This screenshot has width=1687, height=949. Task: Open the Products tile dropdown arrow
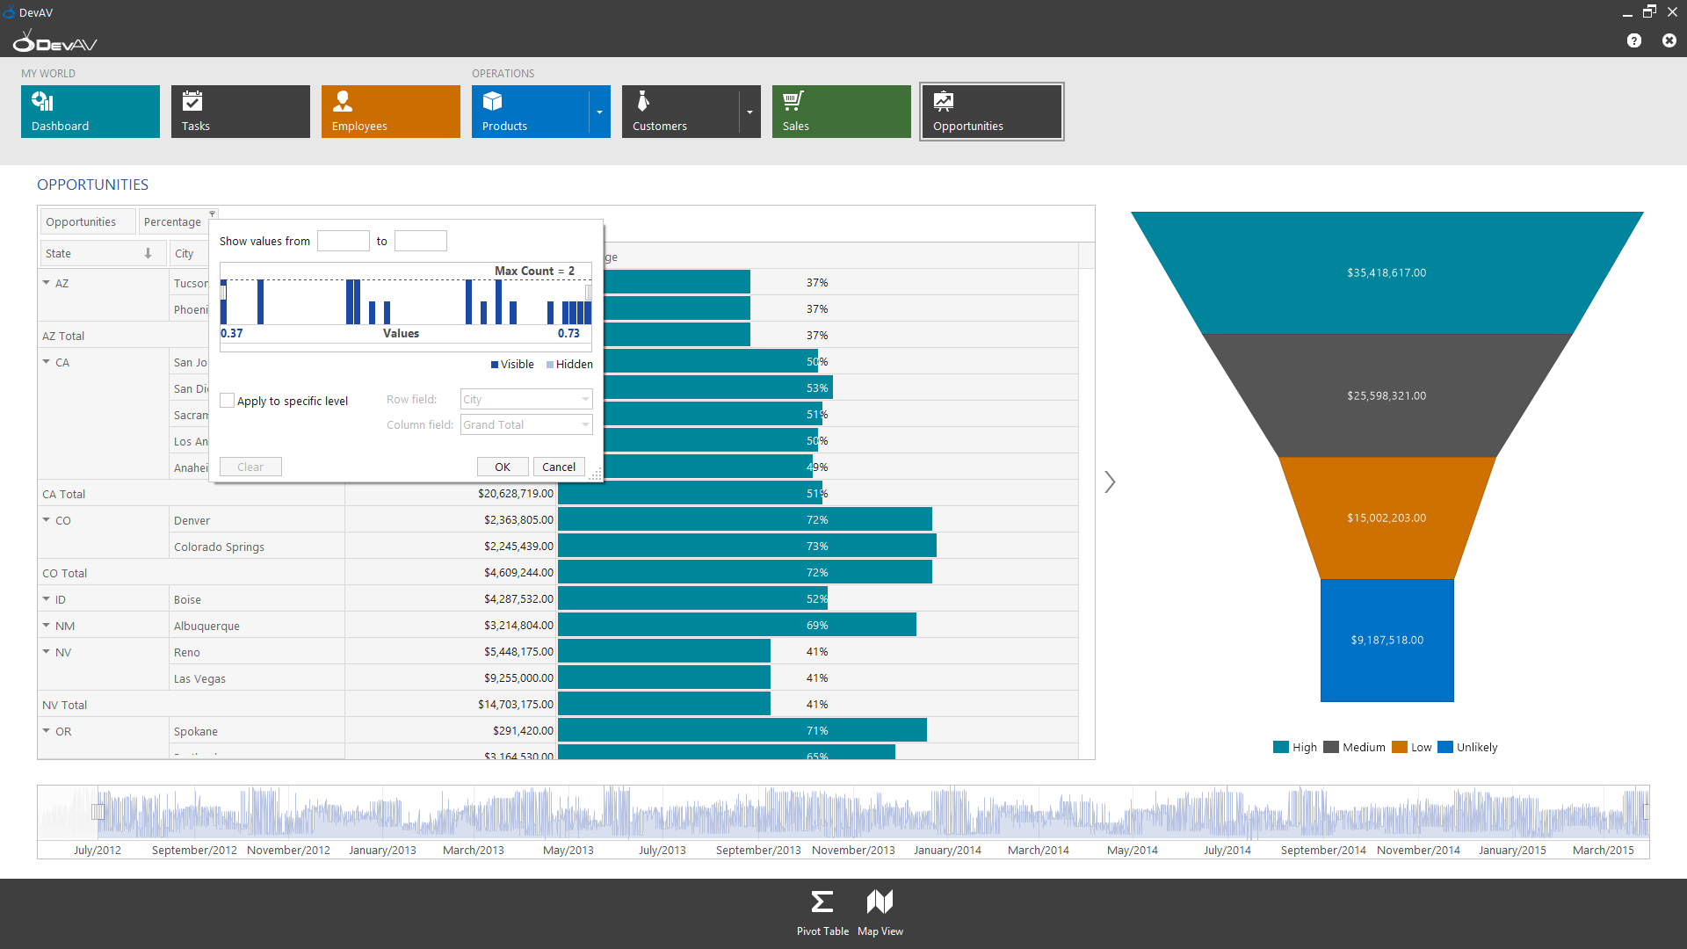tap(600, 112)
